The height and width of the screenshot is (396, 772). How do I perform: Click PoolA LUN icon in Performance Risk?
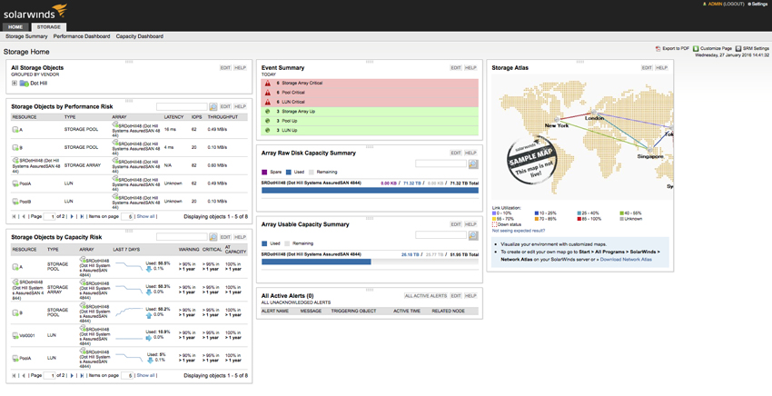(15, 183)
